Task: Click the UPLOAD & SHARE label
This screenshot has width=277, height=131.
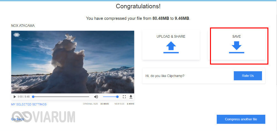Action: coord(171,36)
